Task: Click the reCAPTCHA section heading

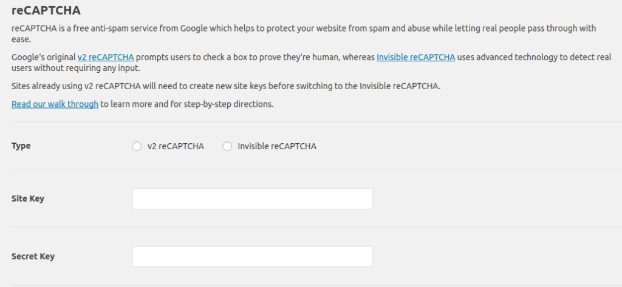Action: 46,11
